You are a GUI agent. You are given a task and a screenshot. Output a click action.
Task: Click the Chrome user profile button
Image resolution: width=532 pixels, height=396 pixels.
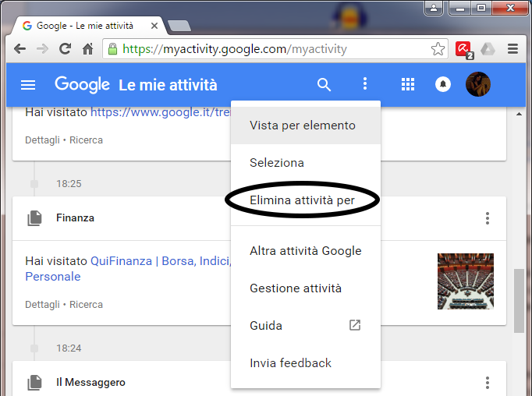(434, 8)
